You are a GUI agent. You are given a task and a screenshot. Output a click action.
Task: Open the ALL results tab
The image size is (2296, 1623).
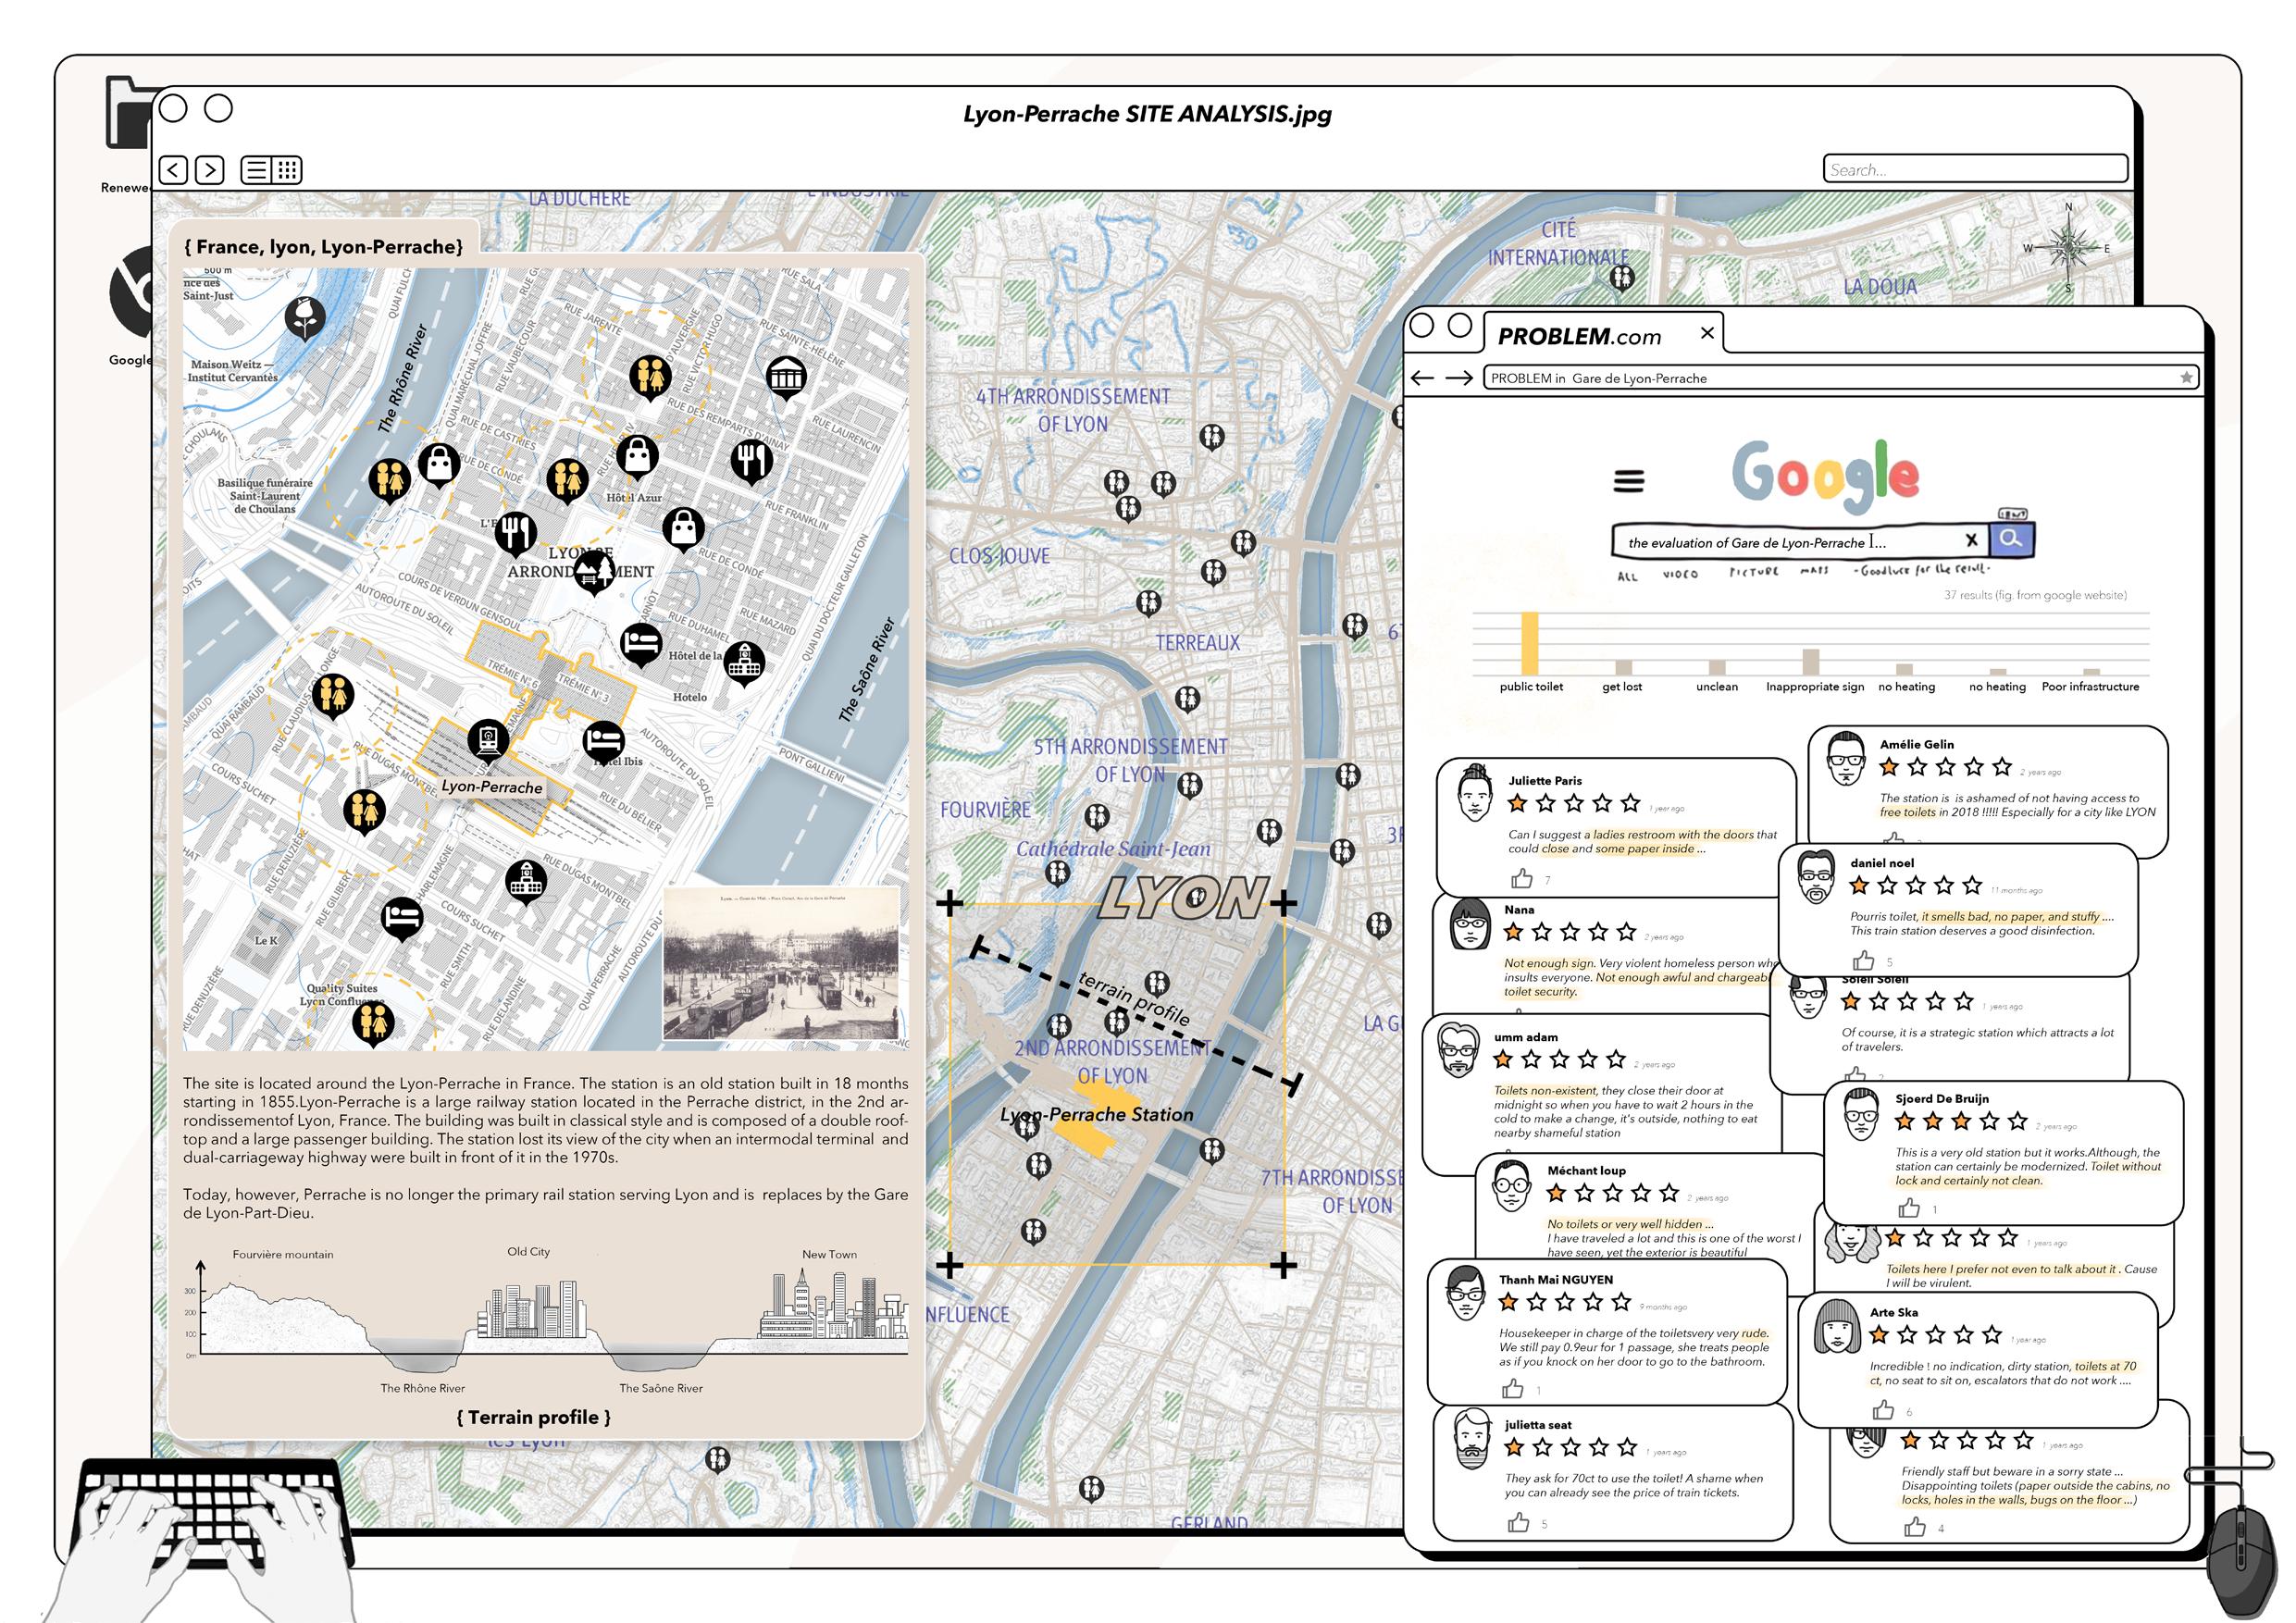click(x=1628, y=576)
